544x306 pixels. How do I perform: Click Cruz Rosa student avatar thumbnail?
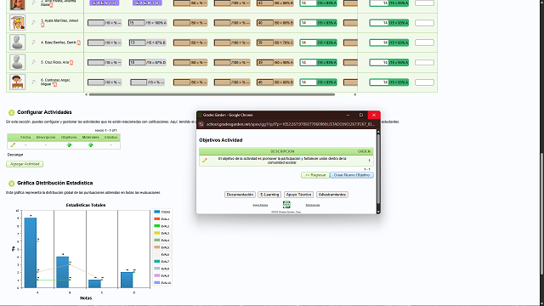17,62
